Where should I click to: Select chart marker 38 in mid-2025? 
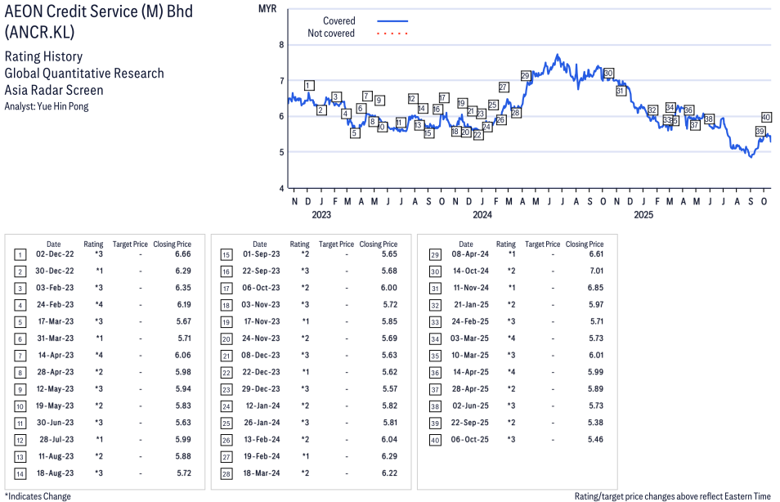click(x=709, y=119)
